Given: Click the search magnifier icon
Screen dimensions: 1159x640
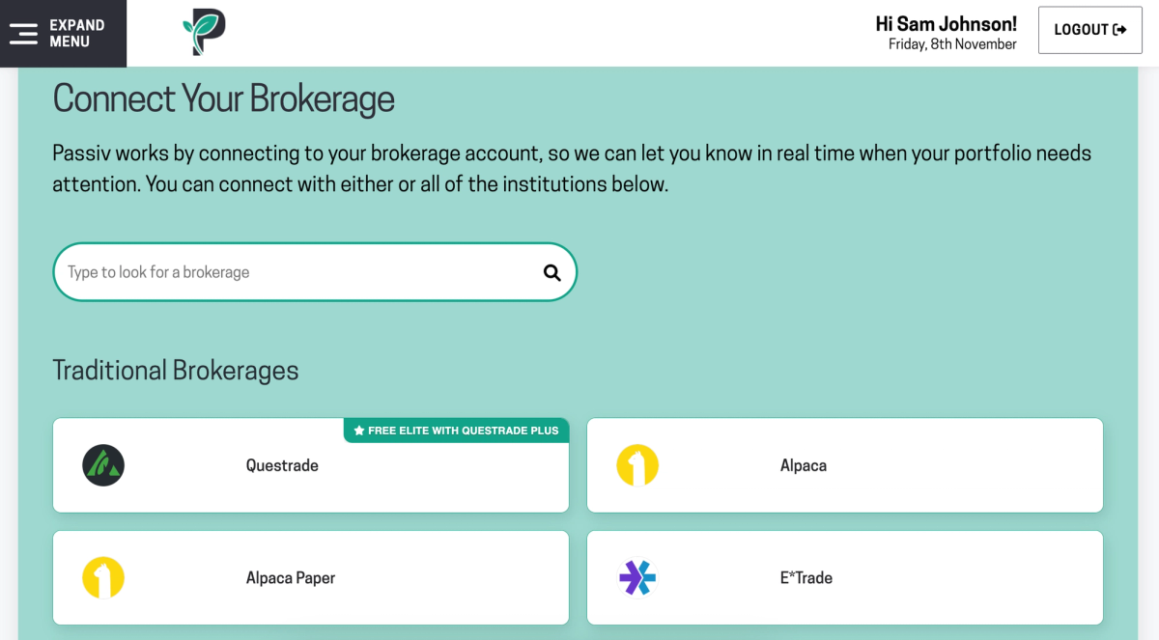Looking at the screenshot, I should point(552,272).
